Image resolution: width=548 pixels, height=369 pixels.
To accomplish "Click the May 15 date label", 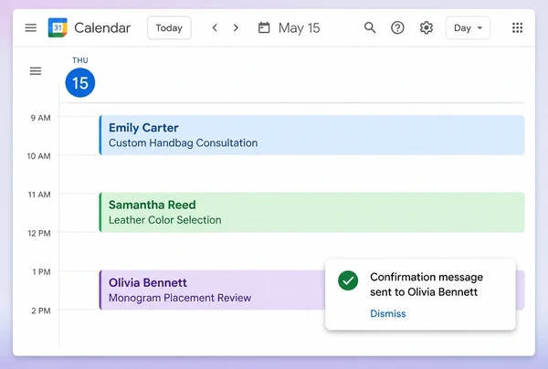I will 300,28.
